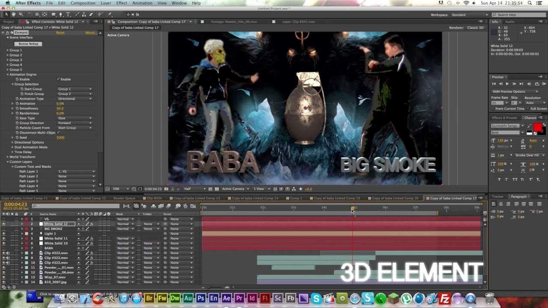
Task: Open the Effect menu
Action: pyautogui.click(x=122, y=3)
